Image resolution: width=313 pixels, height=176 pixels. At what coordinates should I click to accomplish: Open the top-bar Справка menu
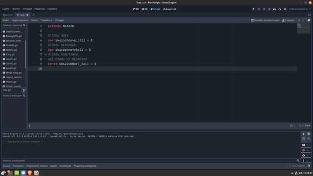[52, 9]
